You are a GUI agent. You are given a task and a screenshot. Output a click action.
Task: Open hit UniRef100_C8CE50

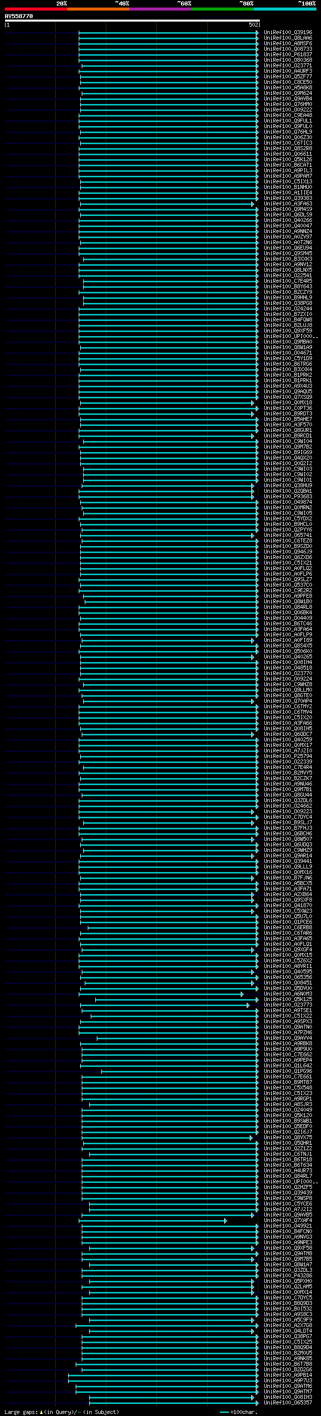(288, 82)
